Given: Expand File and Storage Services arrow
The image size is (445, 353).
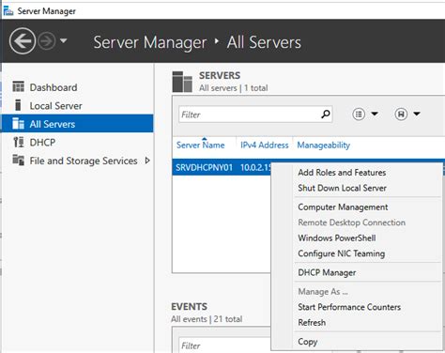Looking at the screenshot, I should [147, 161].
